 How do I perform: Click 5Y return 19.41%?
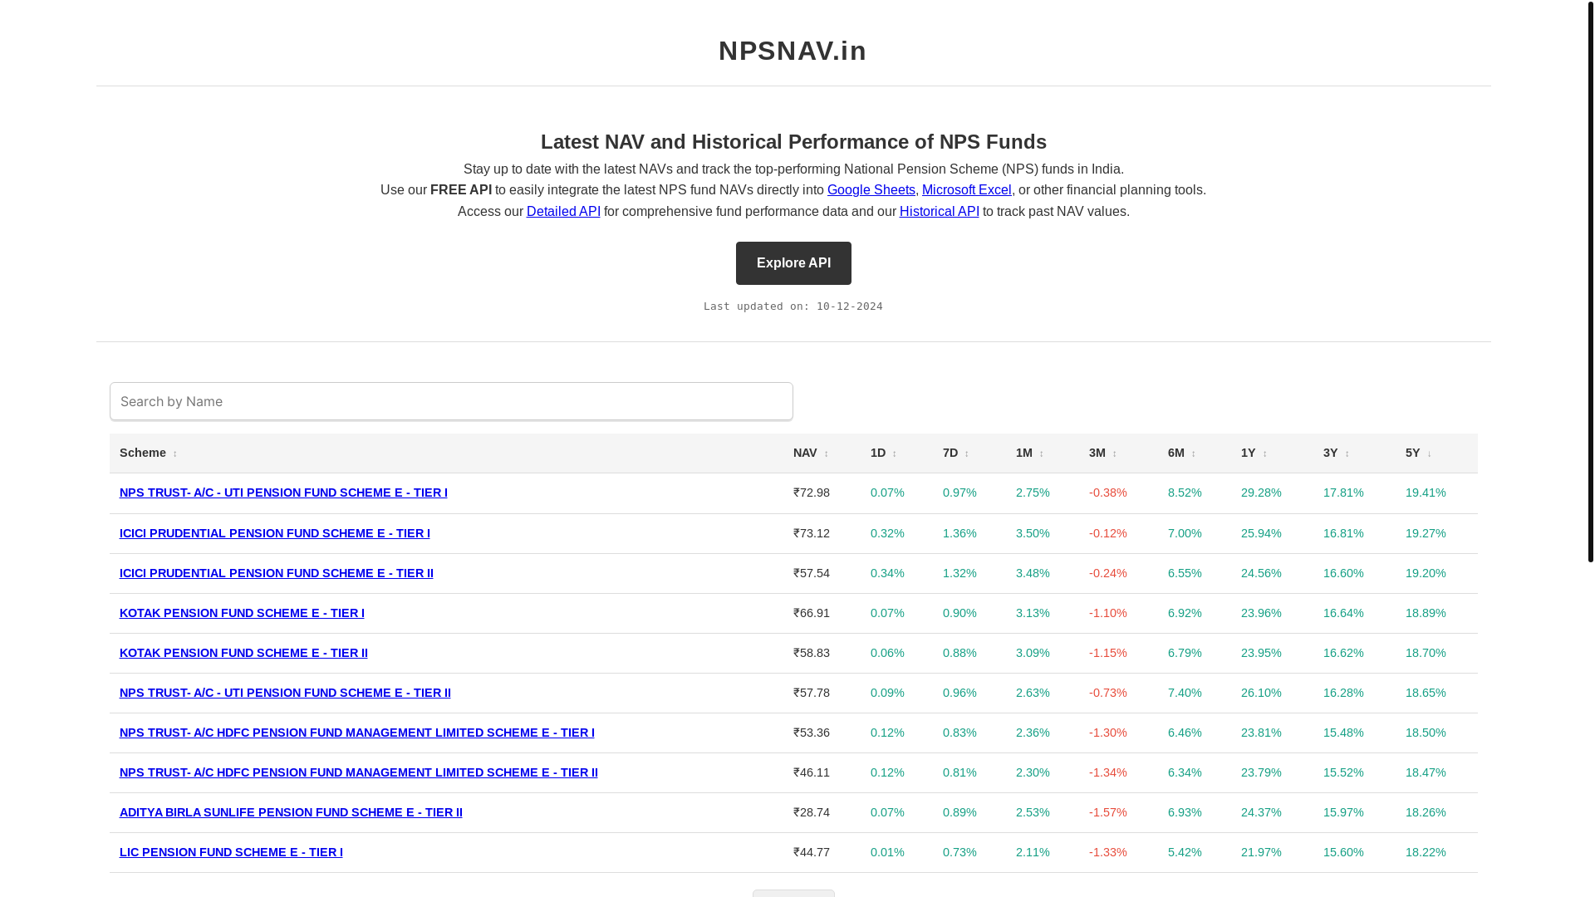1426,493
